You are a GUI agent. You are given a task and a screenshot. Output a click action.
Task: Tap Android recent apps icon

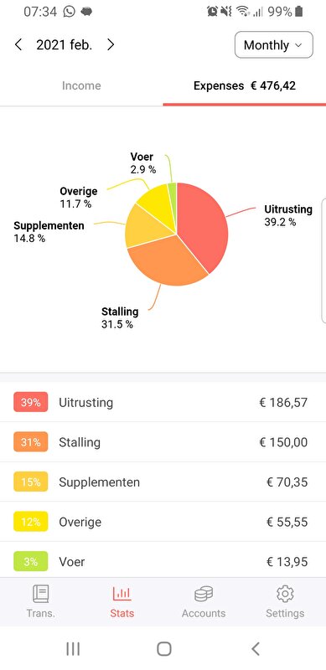click(73, 648)
